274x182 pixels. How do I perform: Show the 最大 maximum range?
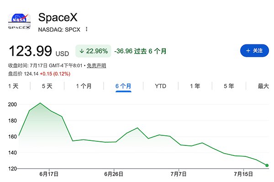pyautogui.click(x=263, y=86)
